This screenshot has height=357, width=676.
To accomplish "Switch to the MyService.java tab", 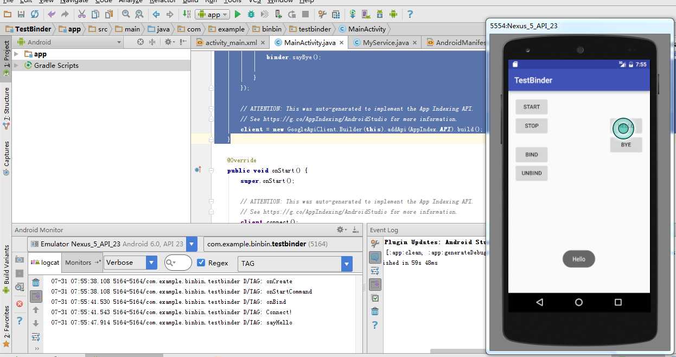I will coord(386,42).
